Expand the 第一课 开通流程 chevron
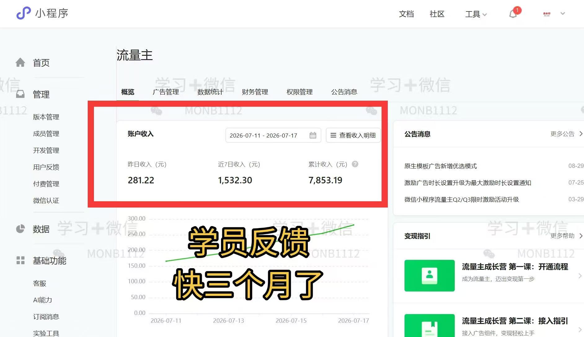Image resolution: width=584 pixels, height=337 pixels. click(580, 276)
